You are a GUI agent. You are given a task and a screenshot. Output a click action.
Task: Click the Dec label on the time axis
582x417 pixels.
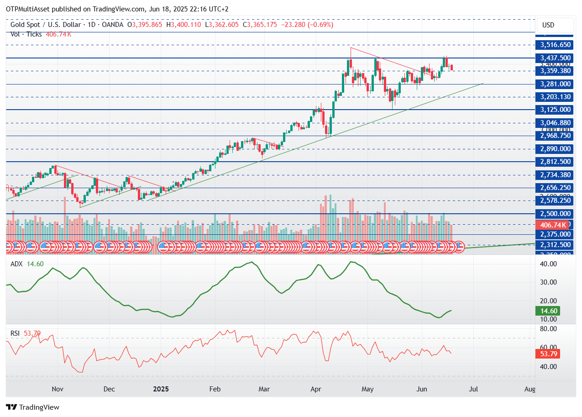click(109, 390)
